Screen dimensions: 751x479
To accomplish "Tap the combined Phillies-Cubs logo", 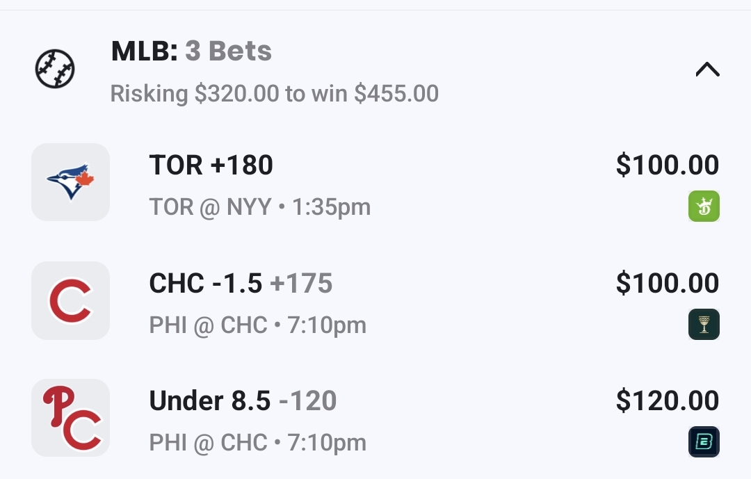I will click(70, 418).
